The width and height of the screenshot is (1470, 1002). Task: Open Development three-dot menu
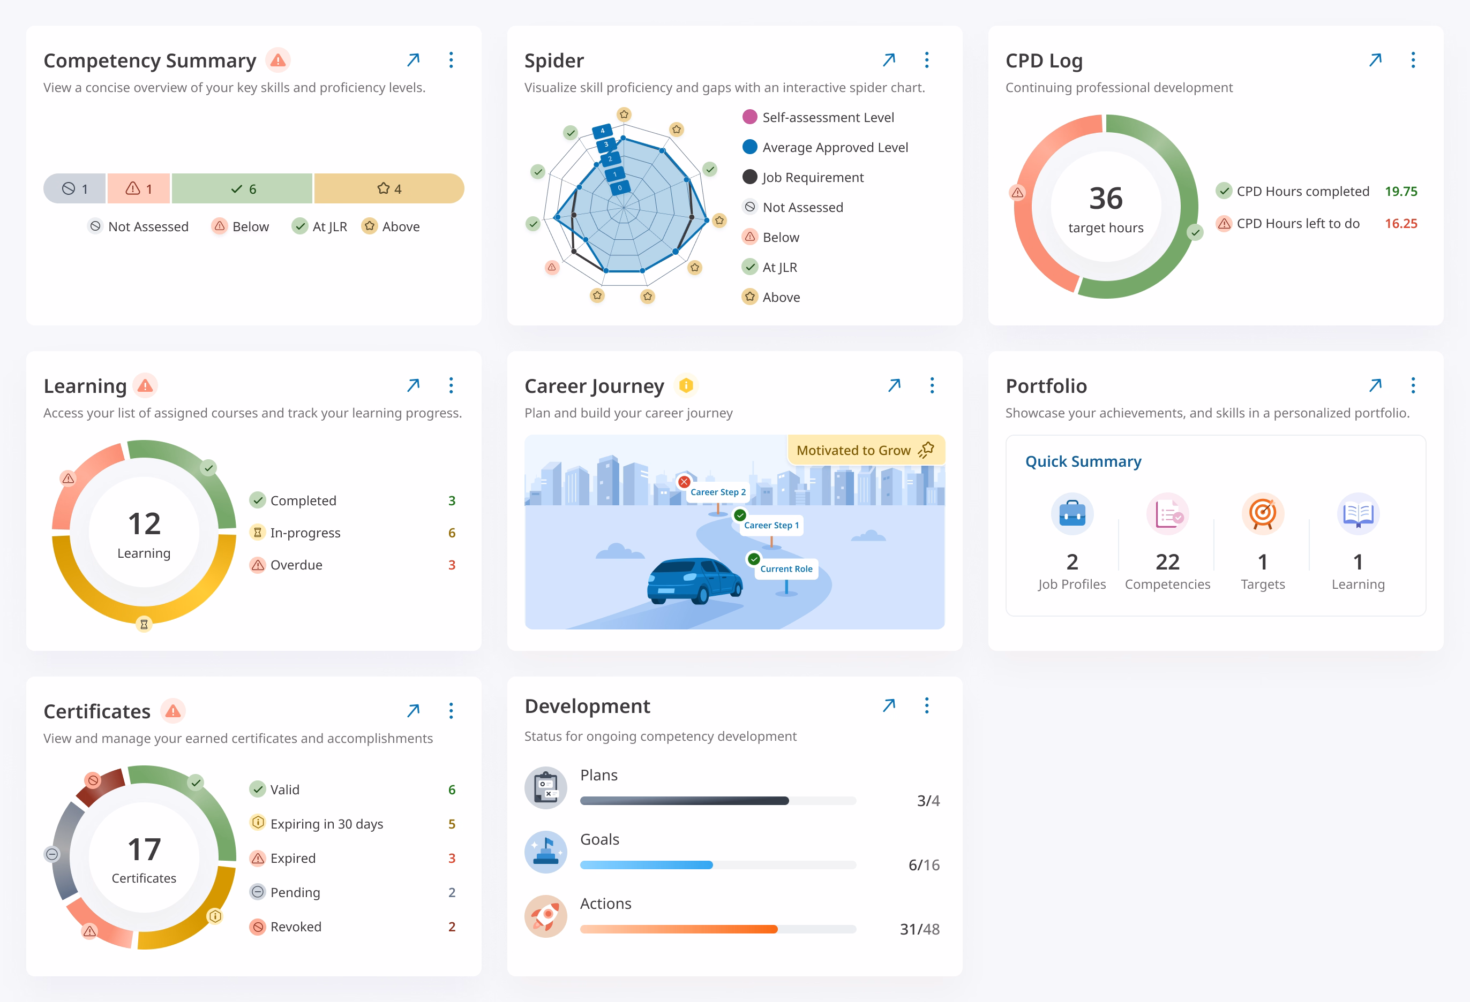click(927, 705)
